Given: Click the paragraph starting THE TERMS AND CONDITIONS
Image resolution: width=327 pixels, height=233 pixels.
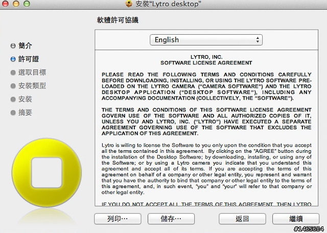Looking at the screenshot, I should click(x=206, y=122).
